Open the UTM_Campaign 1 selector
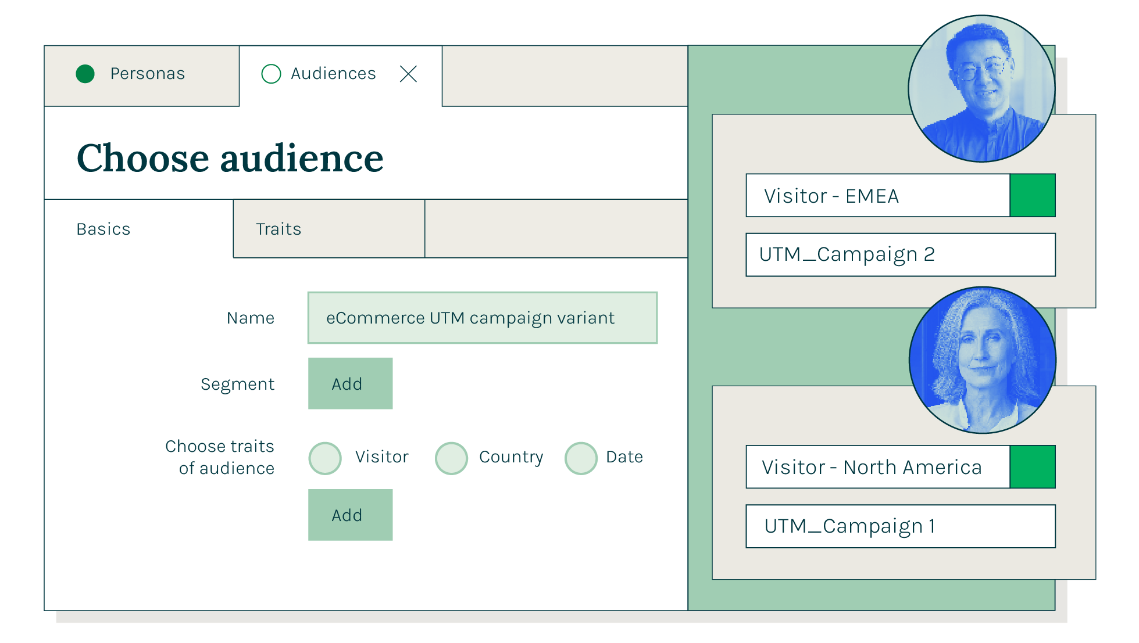1139x643 pixels. 901,526
